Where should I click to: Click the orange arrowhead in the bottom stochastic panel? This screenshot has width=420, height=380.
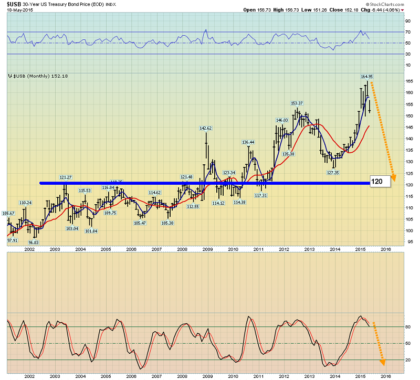pyautogui.click(x=382, y=362)
